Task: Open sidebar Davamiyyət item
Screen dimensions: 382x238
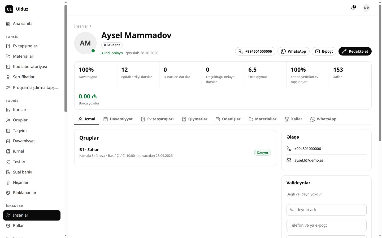Action: [32, 141]
